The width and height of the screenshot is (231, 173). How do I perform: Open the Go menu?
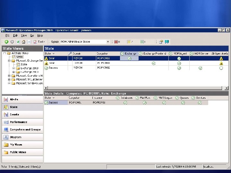click(x=32, y=36)
